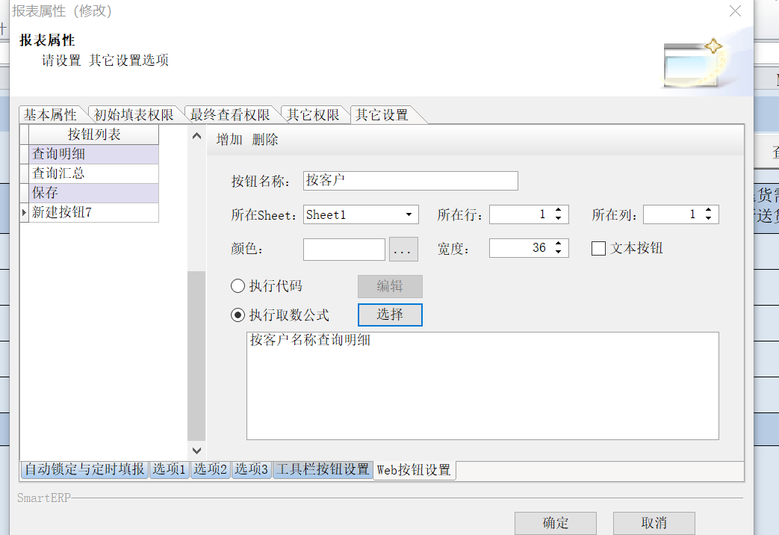
Task: Decrease the 所在行 value
Action: pos(559,219)
